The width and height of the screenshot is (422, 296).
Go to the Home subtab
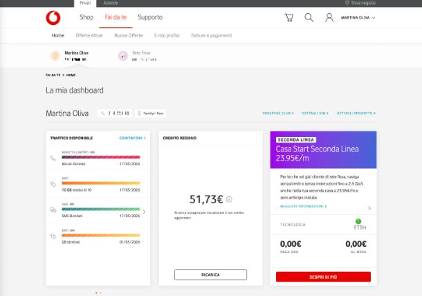pyautogui.click(x=58, y=35)
